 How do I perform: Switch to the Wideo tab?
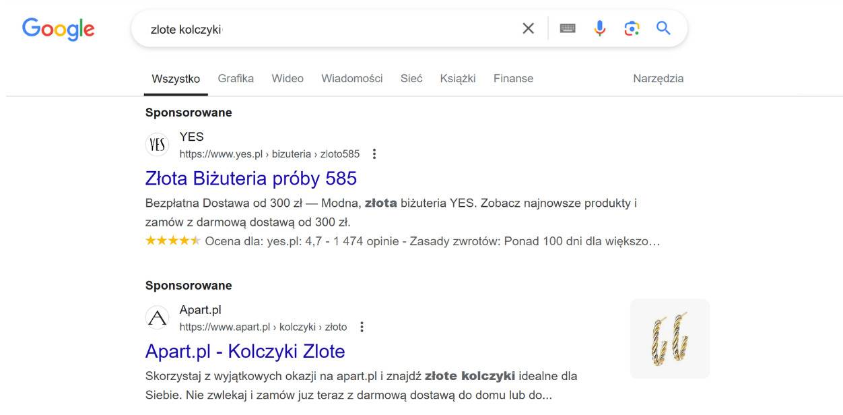pos(288,79)
